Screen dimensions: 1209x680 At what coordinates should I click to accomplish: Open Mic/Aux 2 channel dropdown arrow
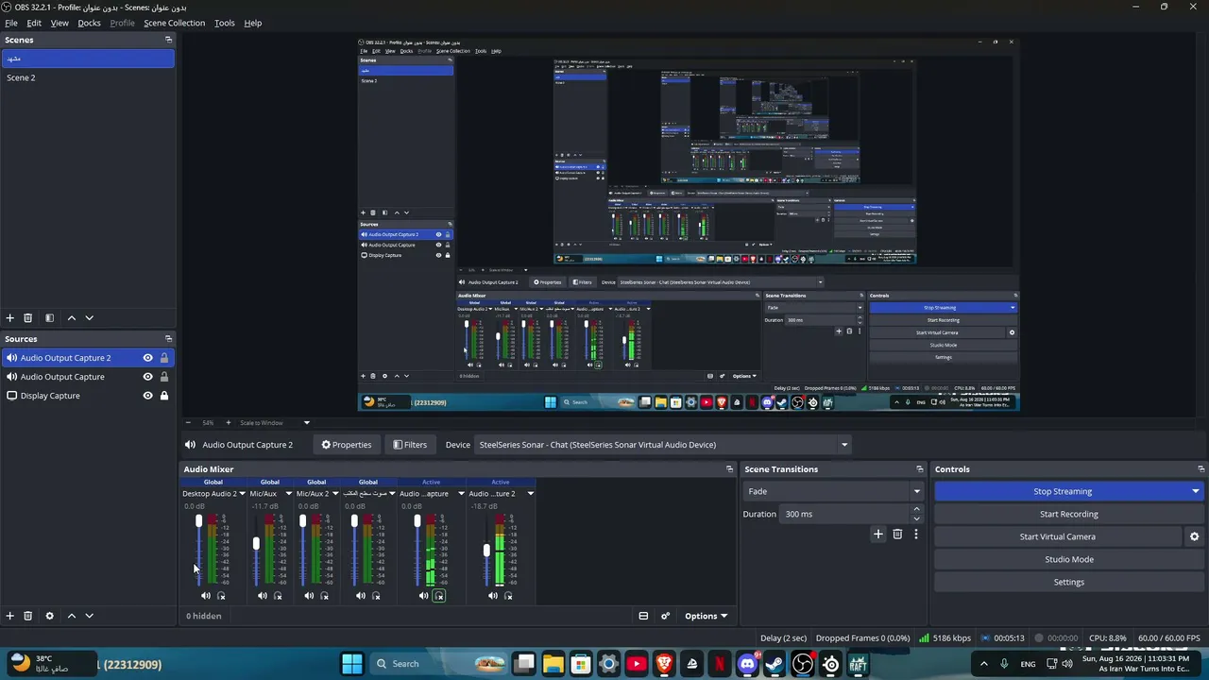(x=335, y=494)
